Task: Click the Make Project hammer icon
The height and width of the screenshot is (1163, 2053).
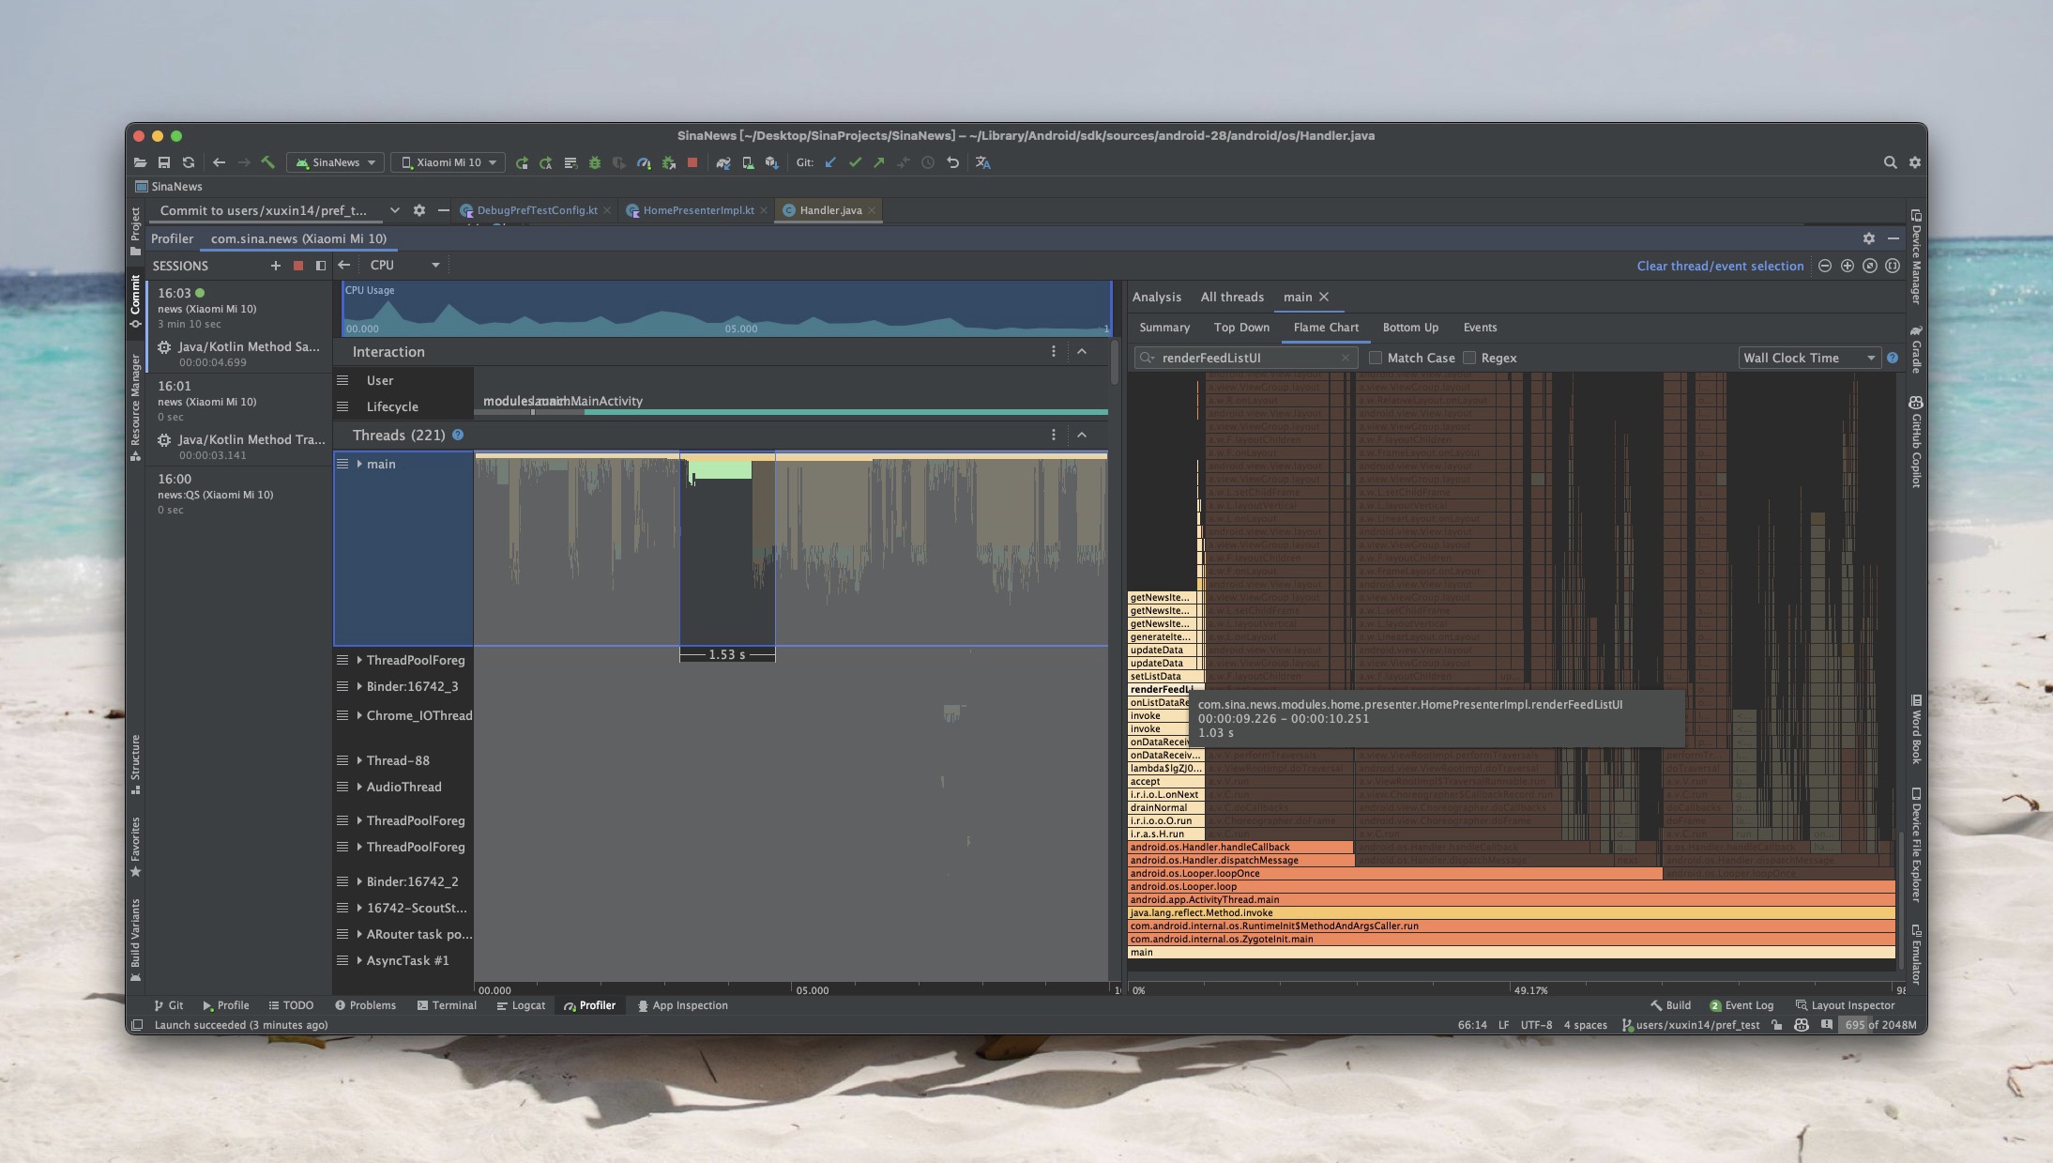Action: (x=268, y=162)
